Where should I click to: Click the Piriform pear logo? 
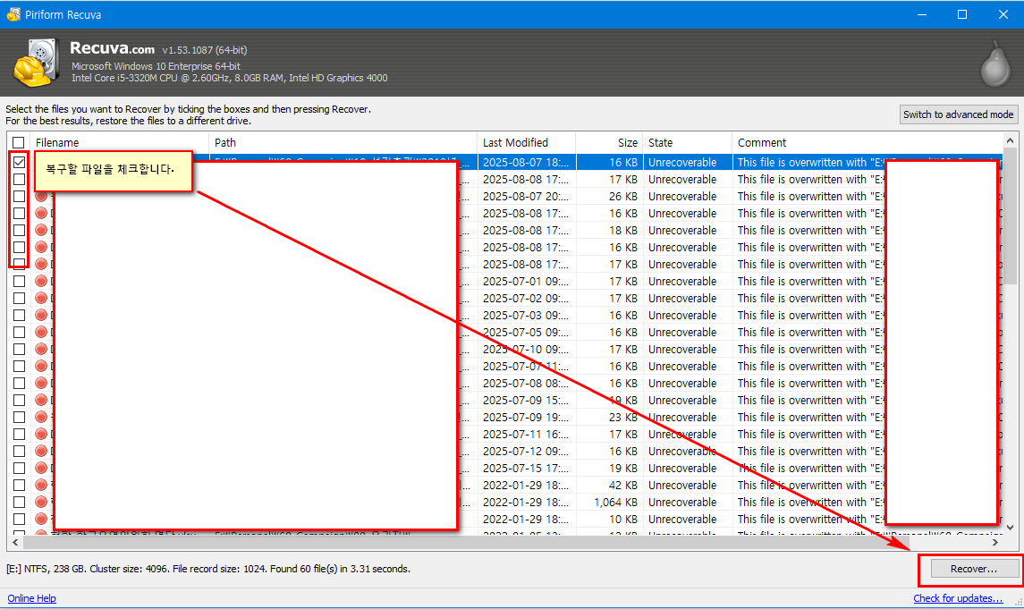(x=996, y=64)
